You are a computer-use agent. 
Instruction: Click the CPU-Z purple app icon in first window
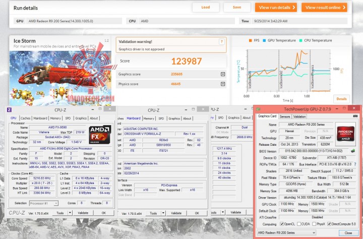pyautogui.click(x=9, y=110)
